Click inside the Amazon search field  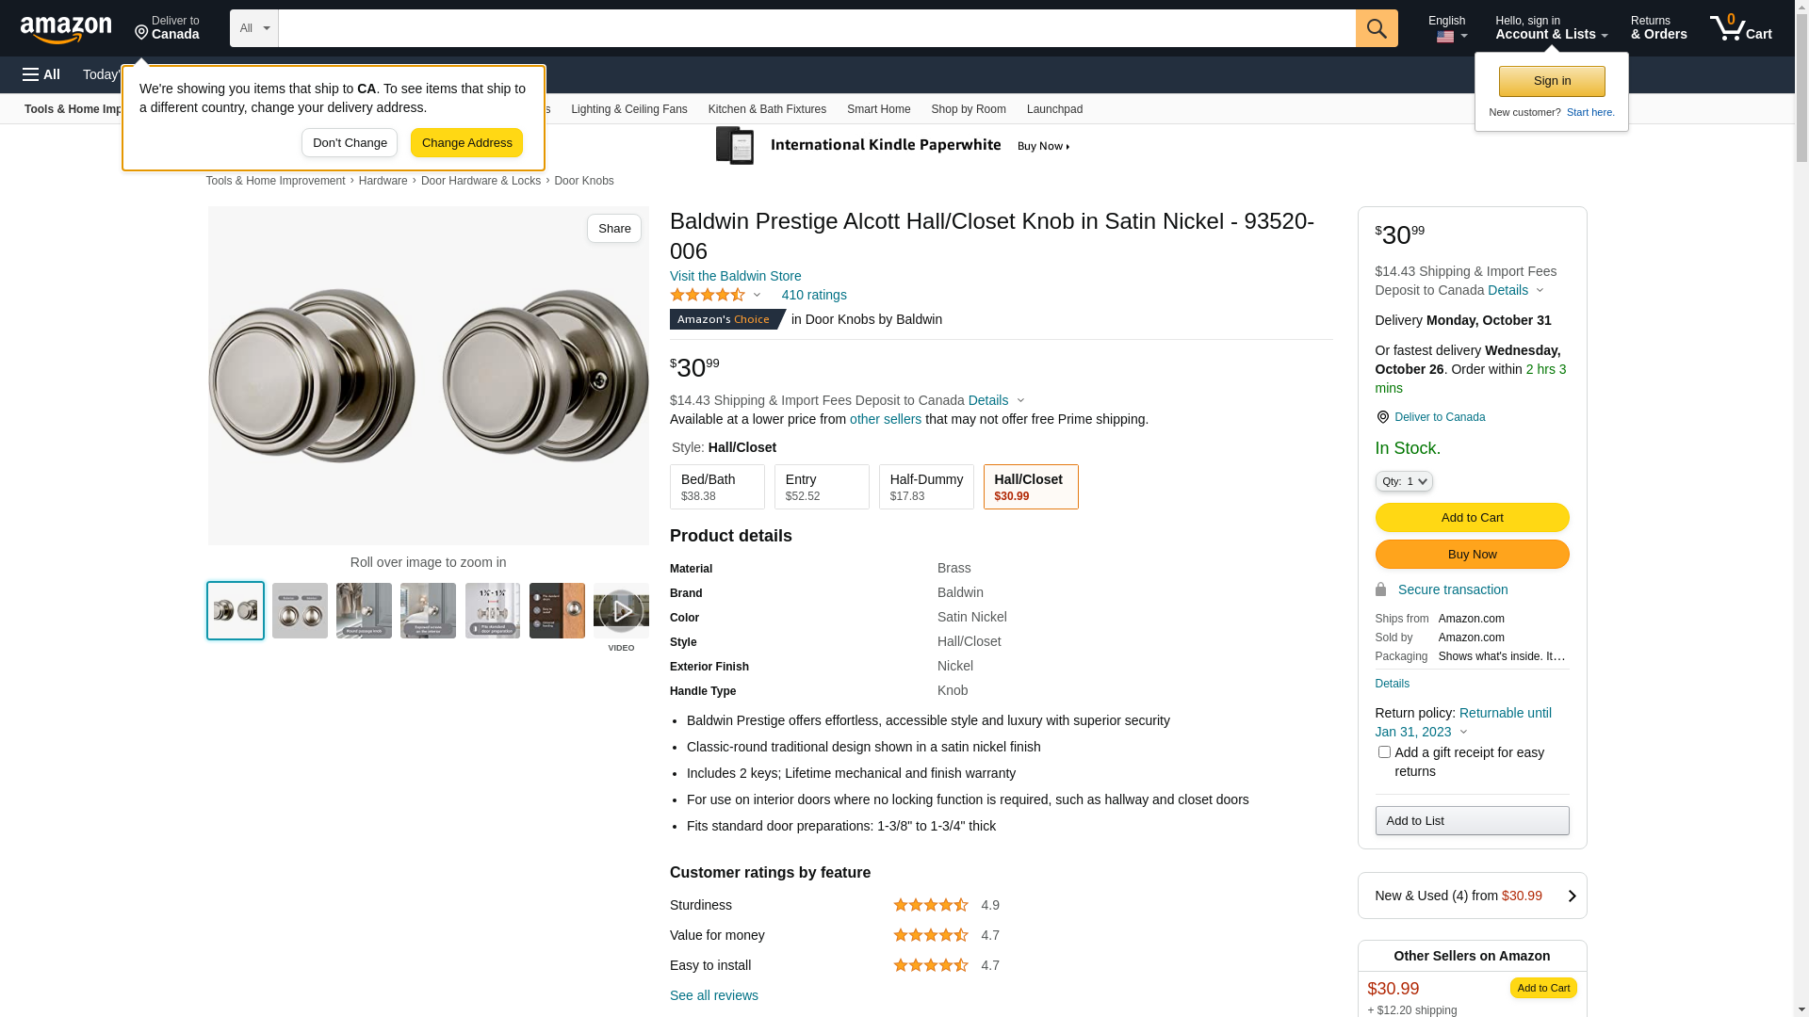click(x=817, y=28)
